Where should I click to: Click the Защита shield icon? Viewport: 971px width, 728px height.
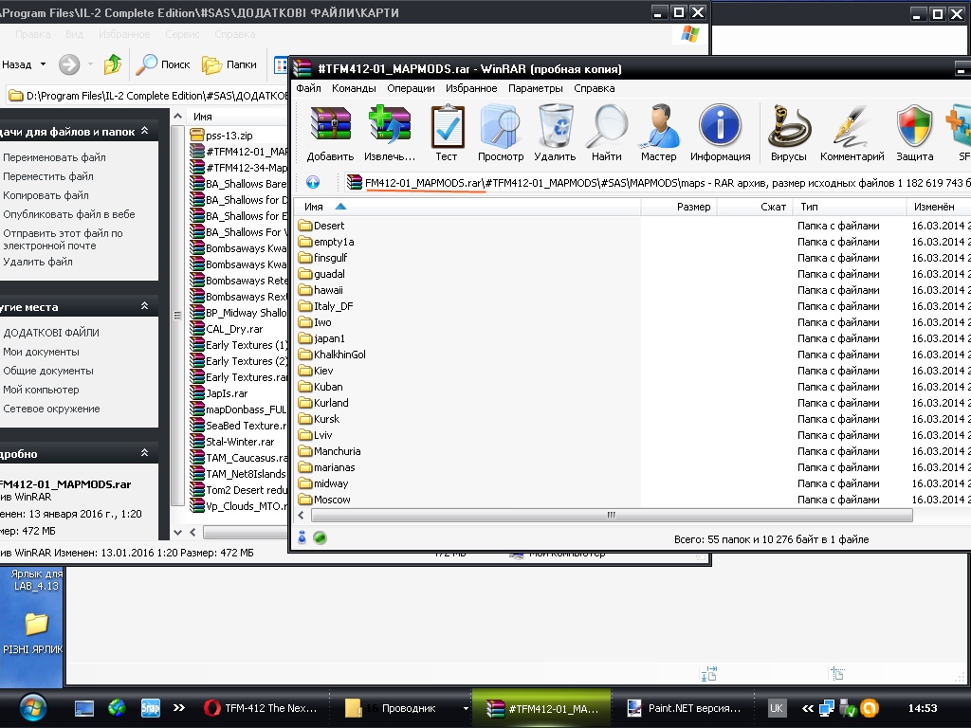915,133
